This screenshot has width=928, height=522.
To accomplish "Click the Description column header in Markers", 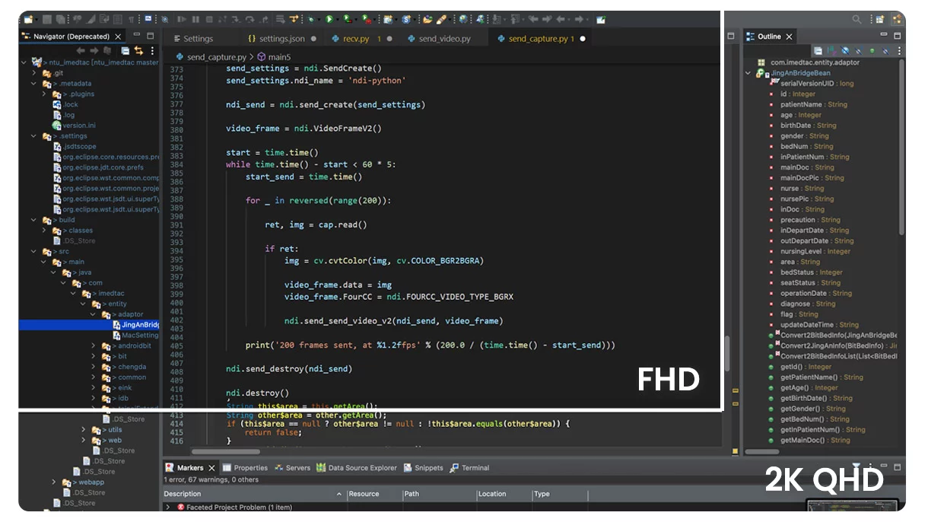I will pyautogui.click(x=183, y=494).
